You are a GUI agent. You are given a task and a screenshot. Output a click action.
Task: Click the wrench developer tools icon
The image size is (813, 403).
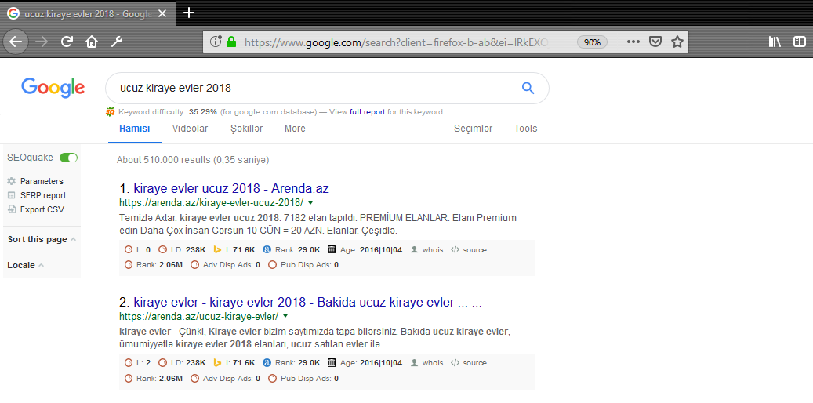[117, 42]
